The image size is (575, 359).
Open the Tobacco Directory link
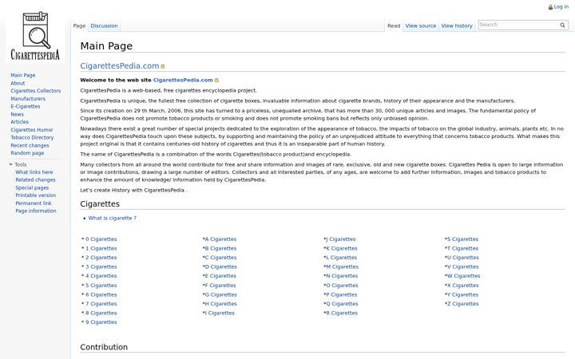(x=32, y=137)
